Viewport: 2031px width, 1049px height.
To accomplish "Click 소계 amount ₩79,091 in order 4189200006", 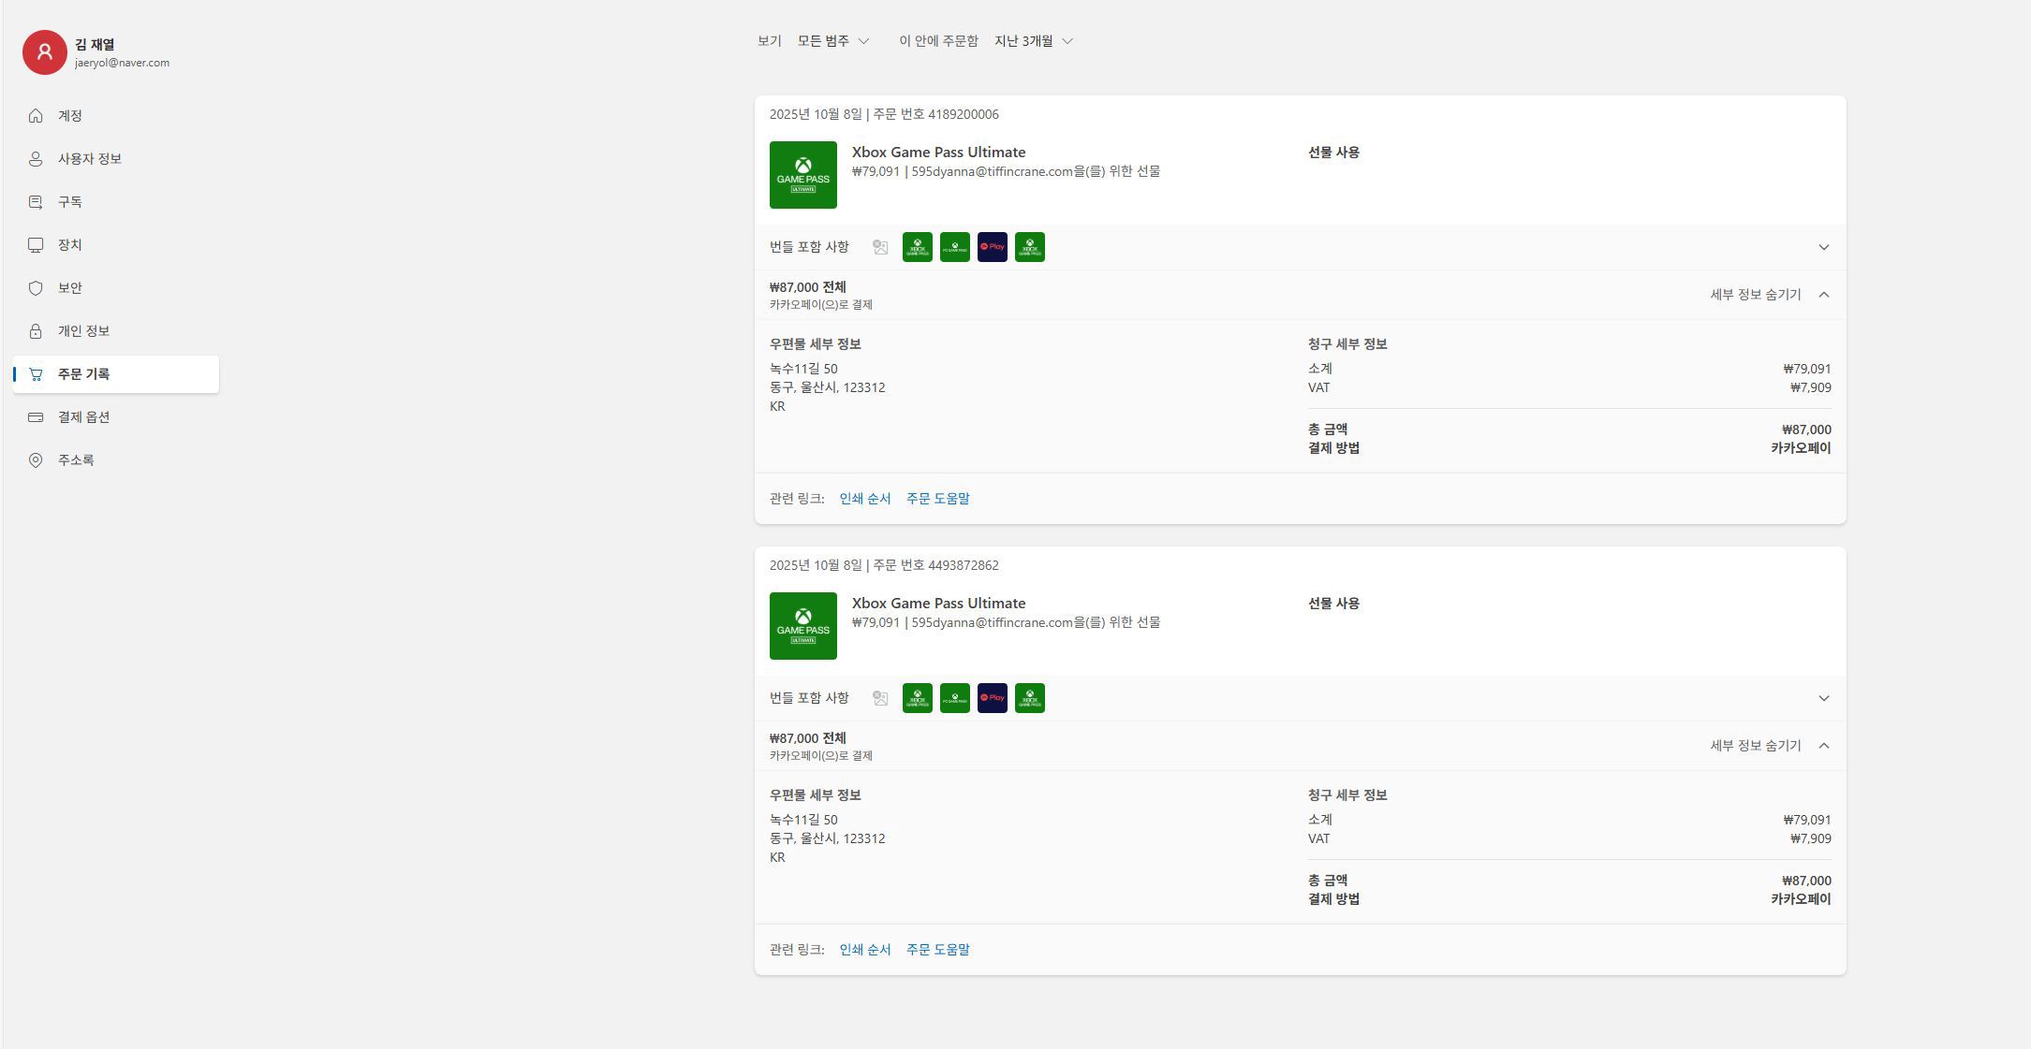I will click(x=1807, y=369).
